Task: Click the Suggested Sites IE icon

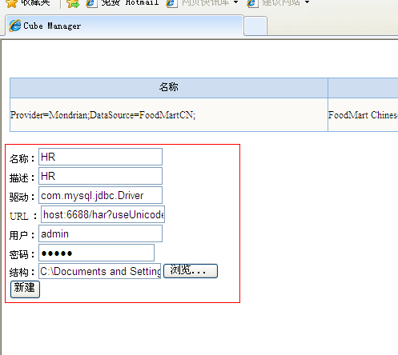Action: tap(252, 3)
